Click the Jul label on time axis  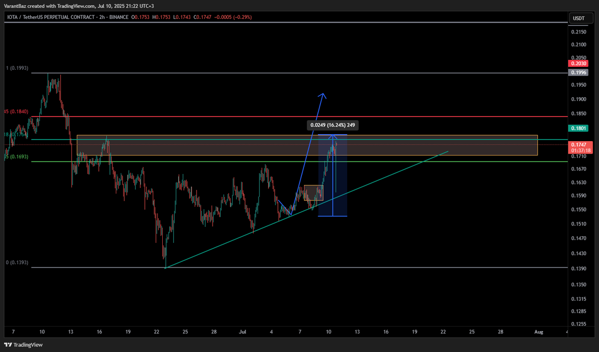(x=243, y=331)
